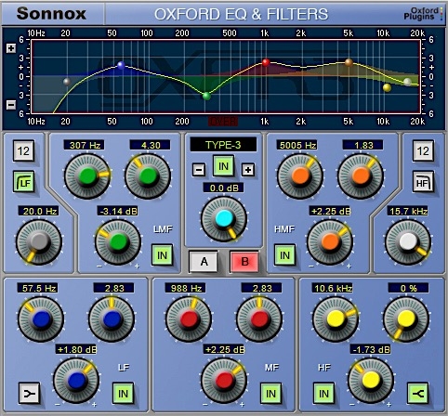Select next EQ type with plus button
The height and width of the screenshot is (416, 448).
tap(248, 170)
